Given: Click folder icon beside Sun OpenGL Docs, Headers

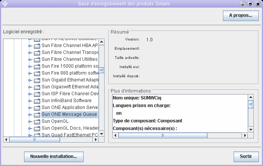Looking at the screenshot, I should tap(37, 129).
